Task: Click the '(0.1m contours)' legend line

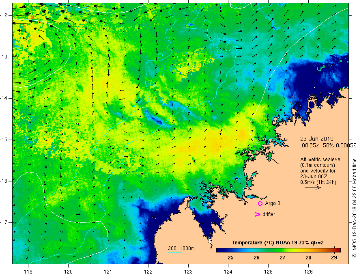Action: 317,165
